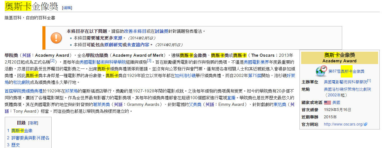Click the United States flag icon
Screen dimensions: 382x148
pyautogui.click(x=327, y=103)
